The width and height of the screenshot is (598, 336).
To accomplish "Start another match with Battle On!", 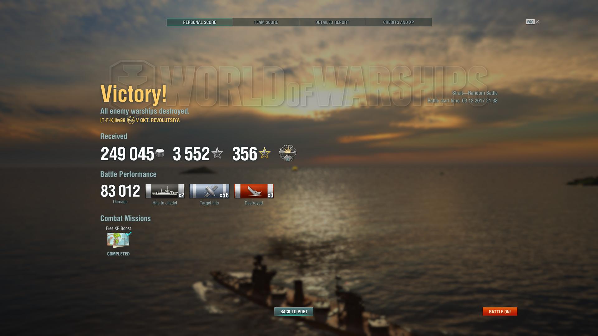I will click(x=500, y=311).
